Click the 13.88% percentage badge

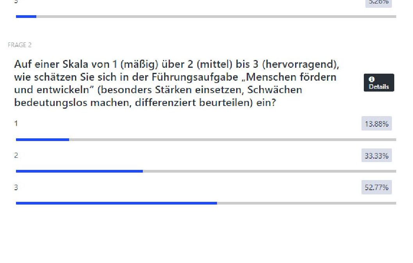click(376, 124)
